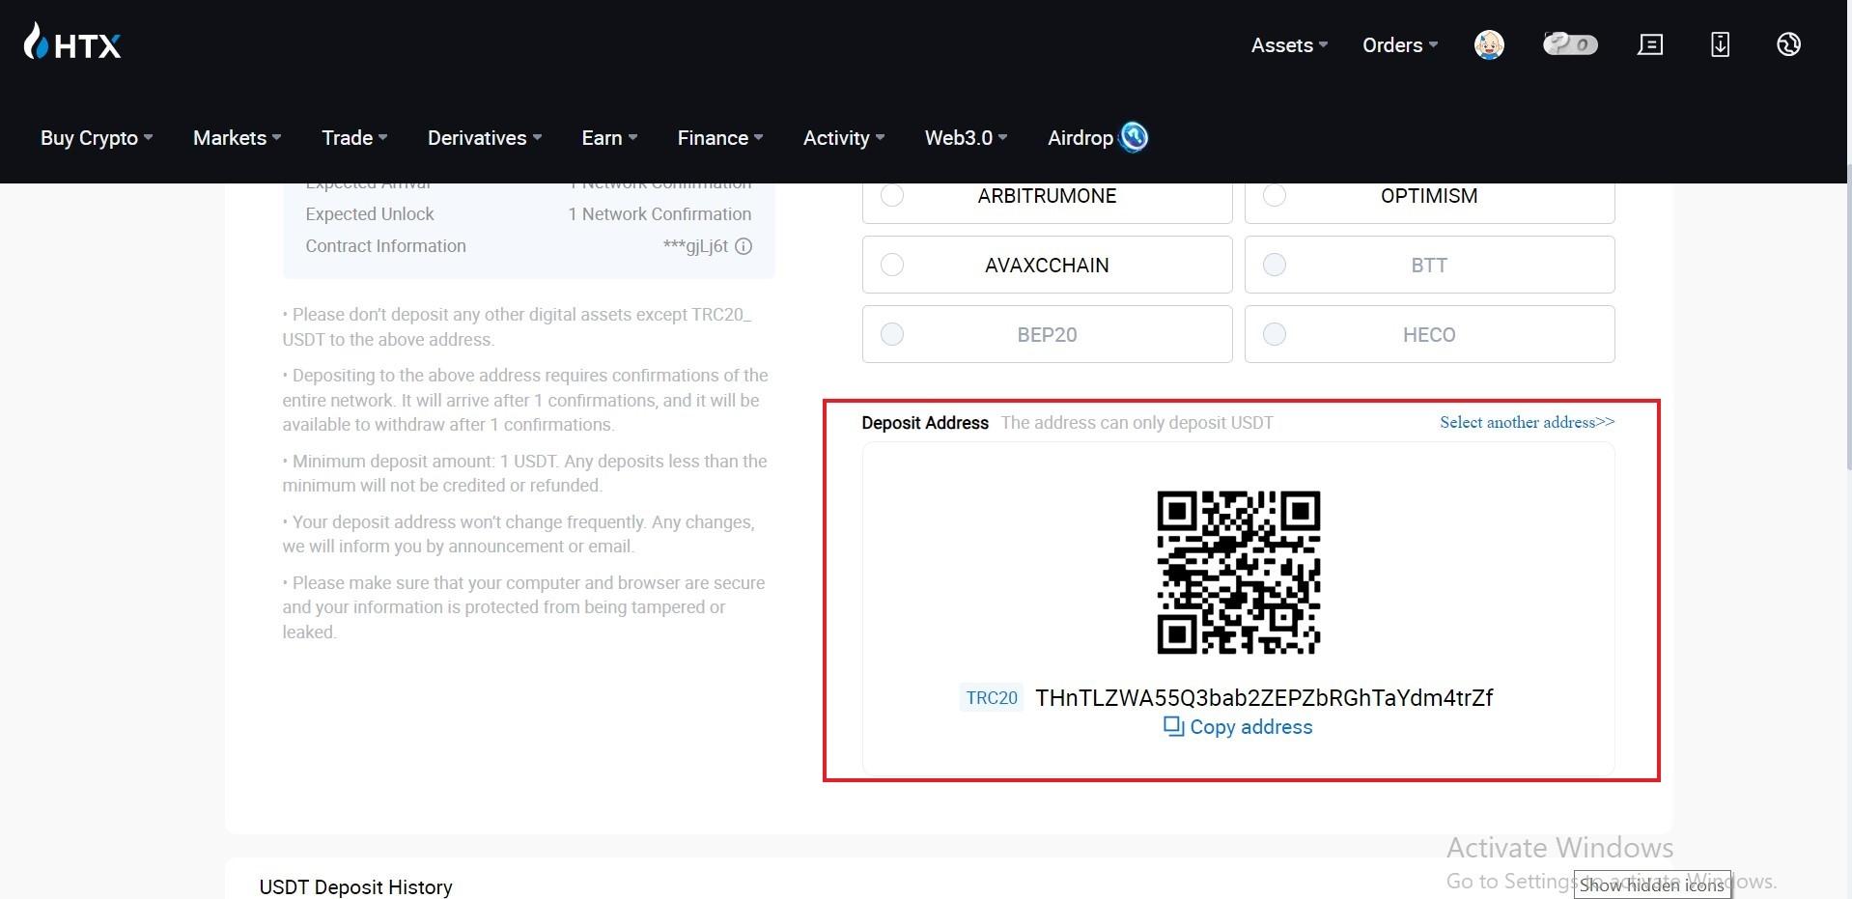Open the Trade menu

click(354, 138)
